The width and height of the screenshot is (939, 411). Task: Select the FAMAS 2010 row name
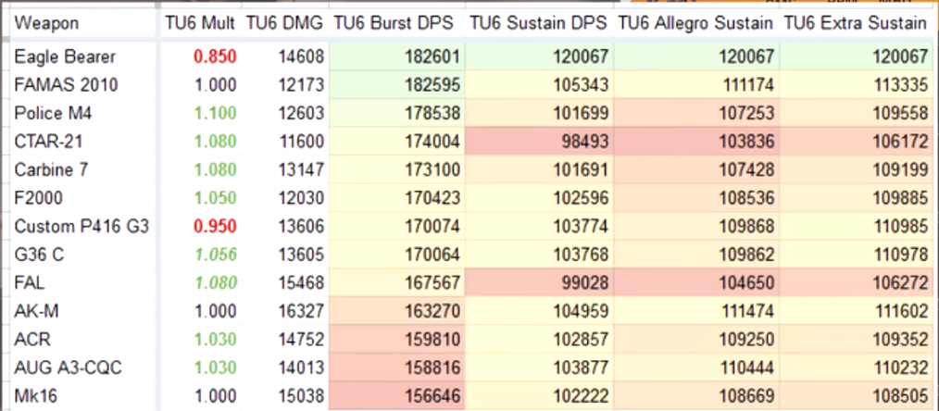coord(81,85)
